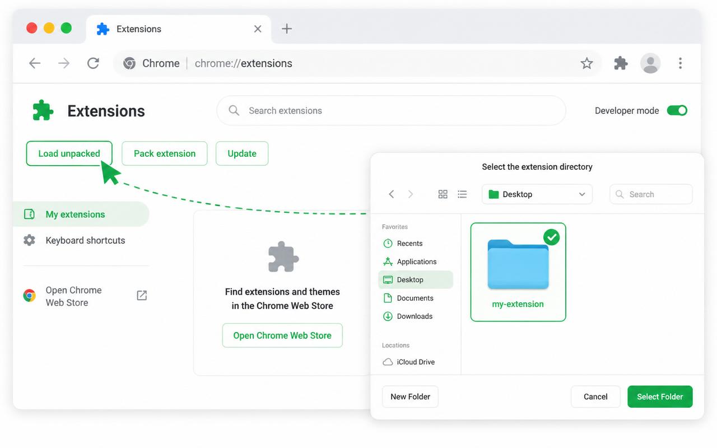This screenshot has width=717, height=448.
Task: Select Recents in Favorites
Action: pyautogui.click(x=416, y=244)
